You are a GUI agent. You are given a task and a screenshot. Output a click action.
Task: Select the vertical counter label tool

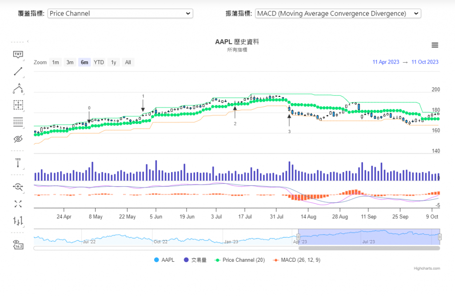point(18,163)
